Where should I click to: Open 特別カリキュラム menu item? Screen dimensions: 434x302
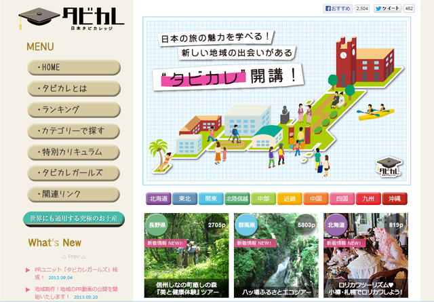point(74,152)
